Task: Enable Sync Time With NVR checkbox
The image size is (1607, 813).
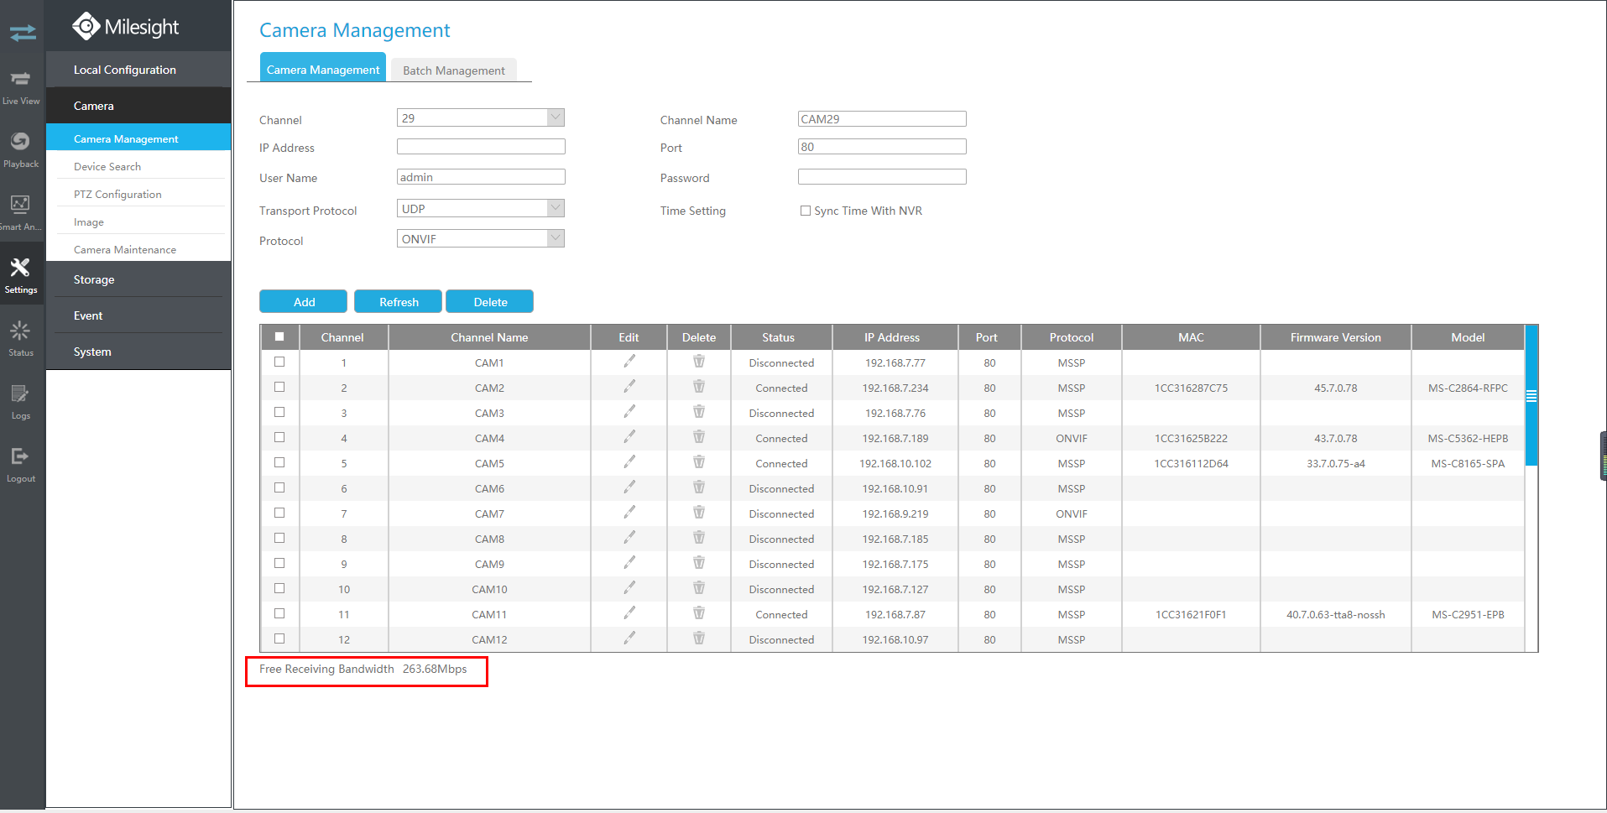Action: 806,211
